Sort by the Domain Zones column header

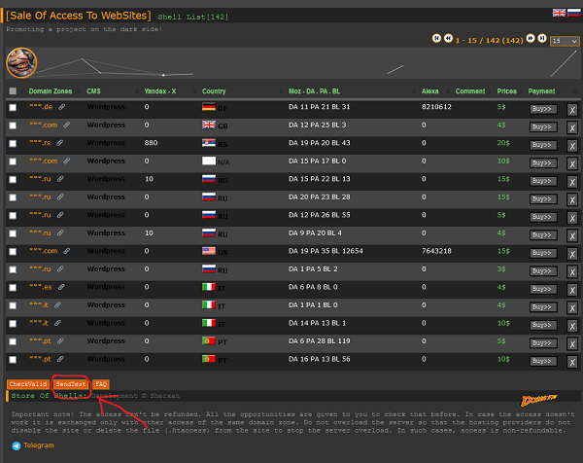51,91
